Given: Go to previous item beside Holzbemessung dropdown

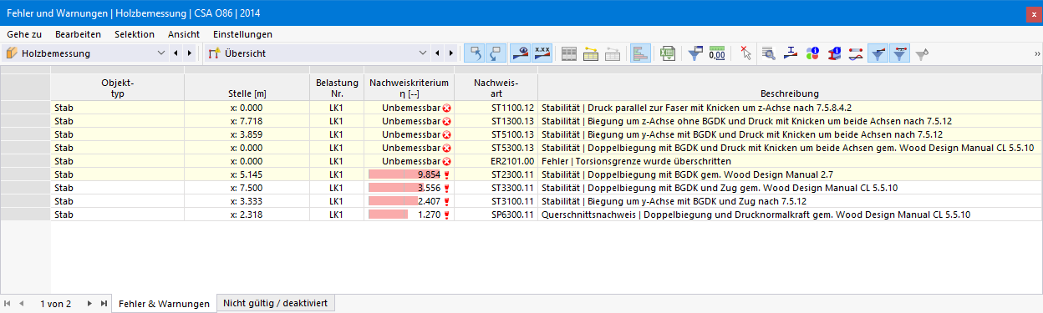Looking at the screenshot, I should coord(176,53).
